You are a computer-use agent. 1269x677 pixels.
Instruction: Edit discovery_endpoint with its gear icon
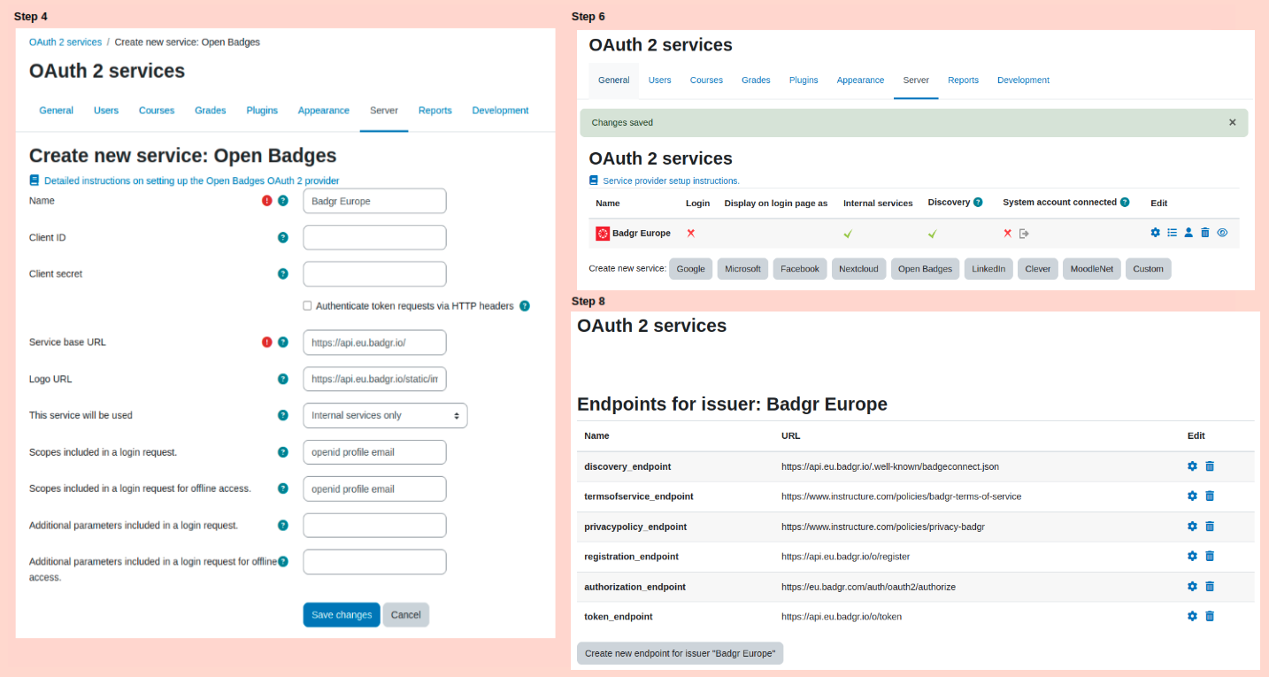(x=1192, y=465)
